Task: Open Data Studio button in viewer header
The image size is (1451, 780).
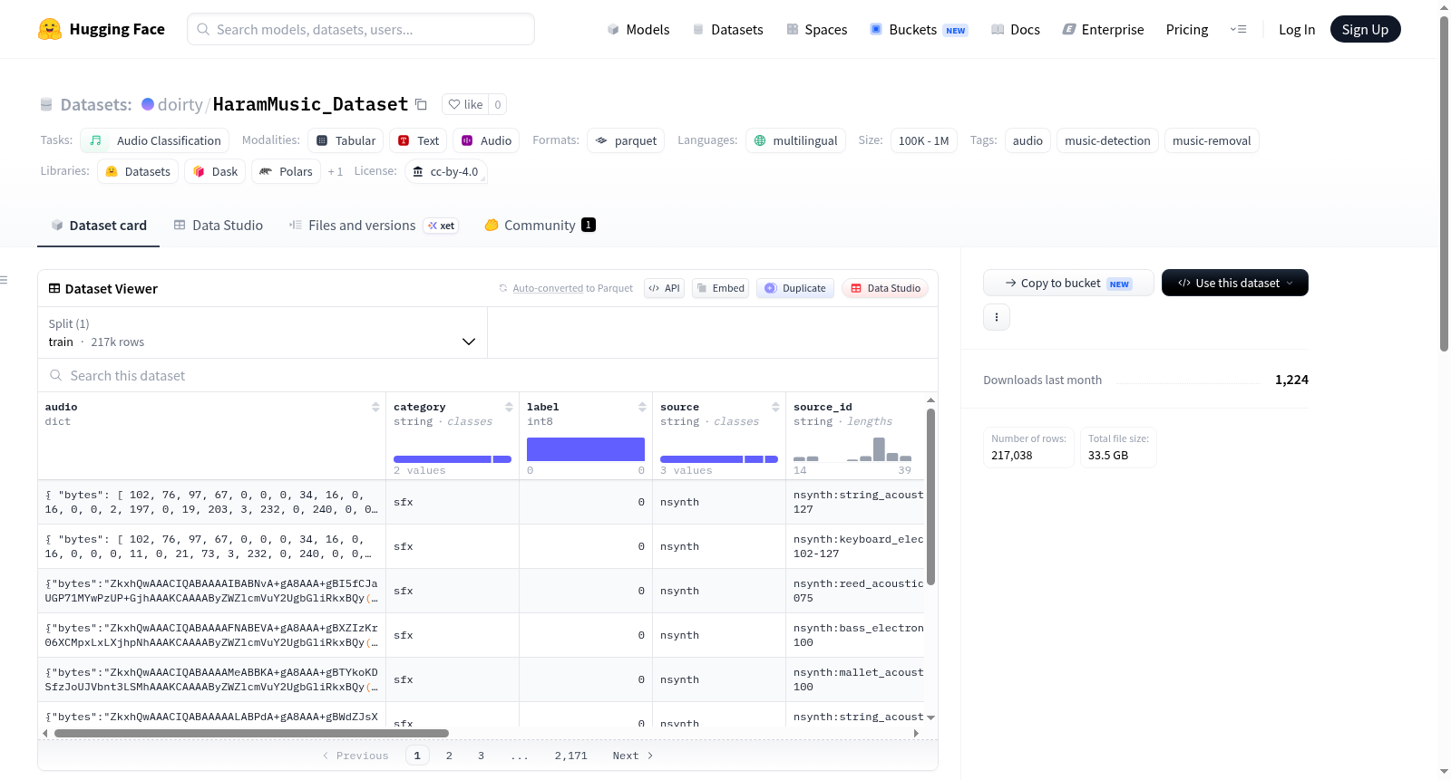Action: [885, 288]
